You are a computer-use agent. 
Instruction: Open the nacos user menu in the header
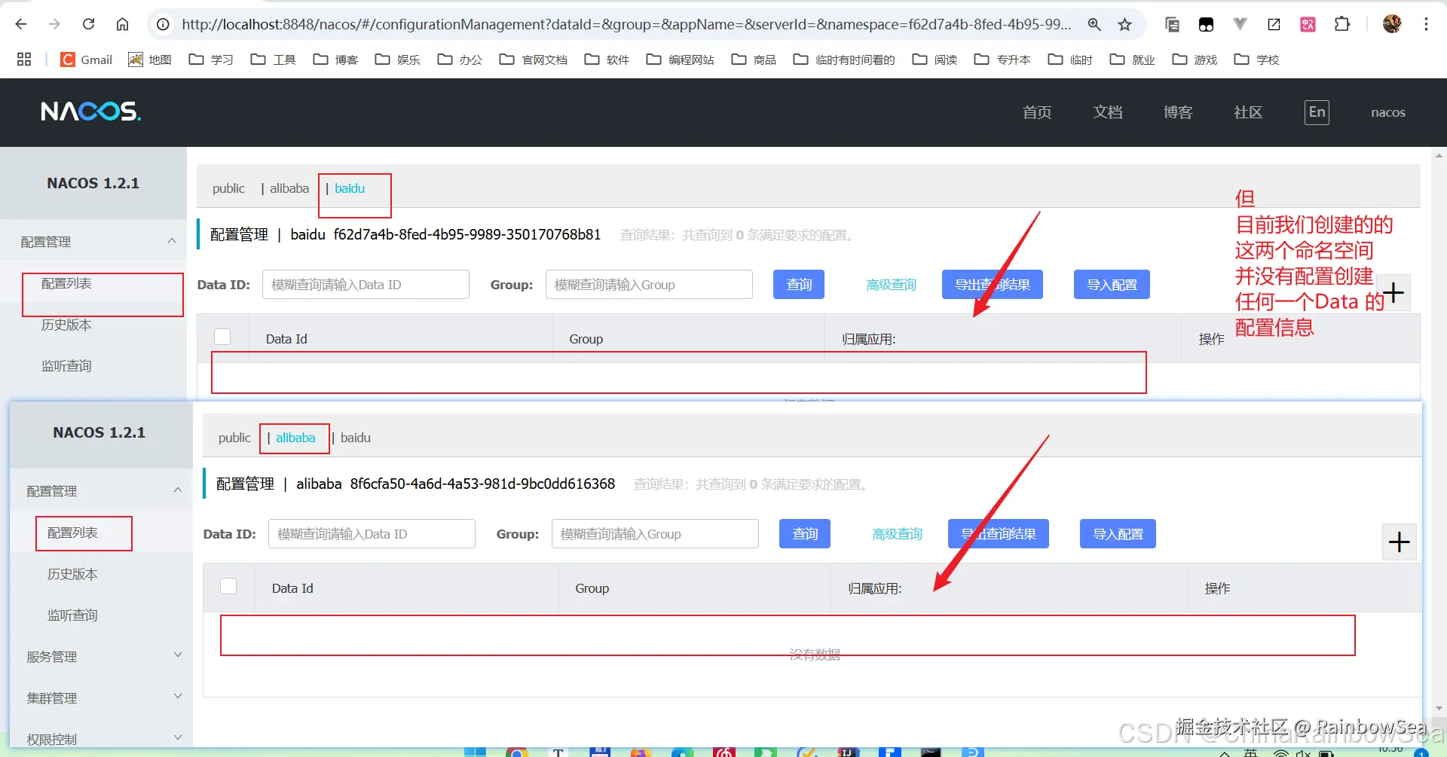point(1388,112)
